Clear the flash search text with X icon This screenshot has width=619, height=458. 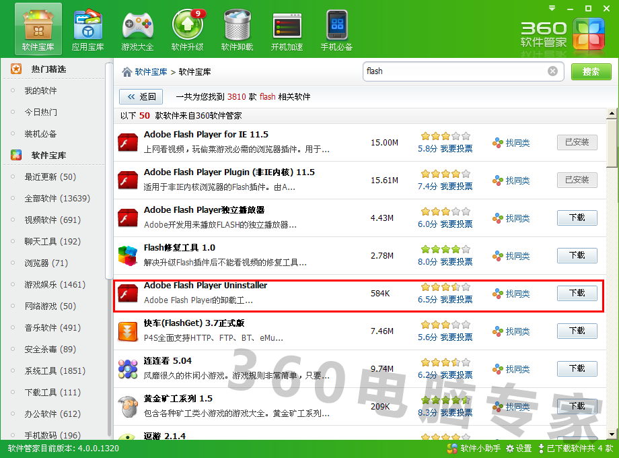[552, 71]
